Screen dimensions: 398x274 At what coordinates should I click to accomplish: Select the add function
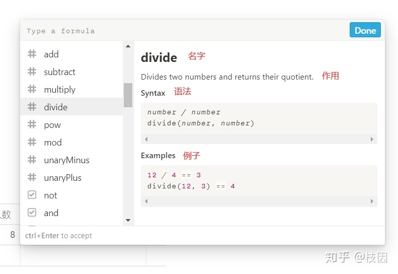pyautogui.click(x=71, y=54)
